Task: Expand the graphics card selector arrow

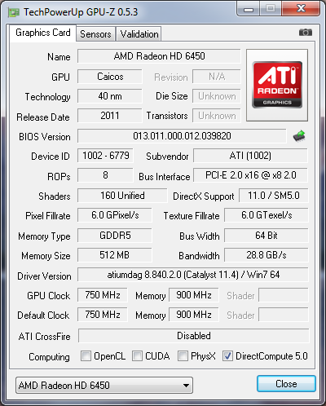Action: coord(186,386)
